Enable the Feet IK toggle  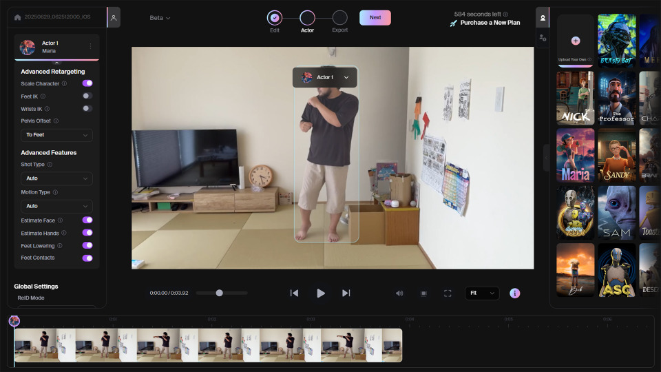tap(87, 96)
